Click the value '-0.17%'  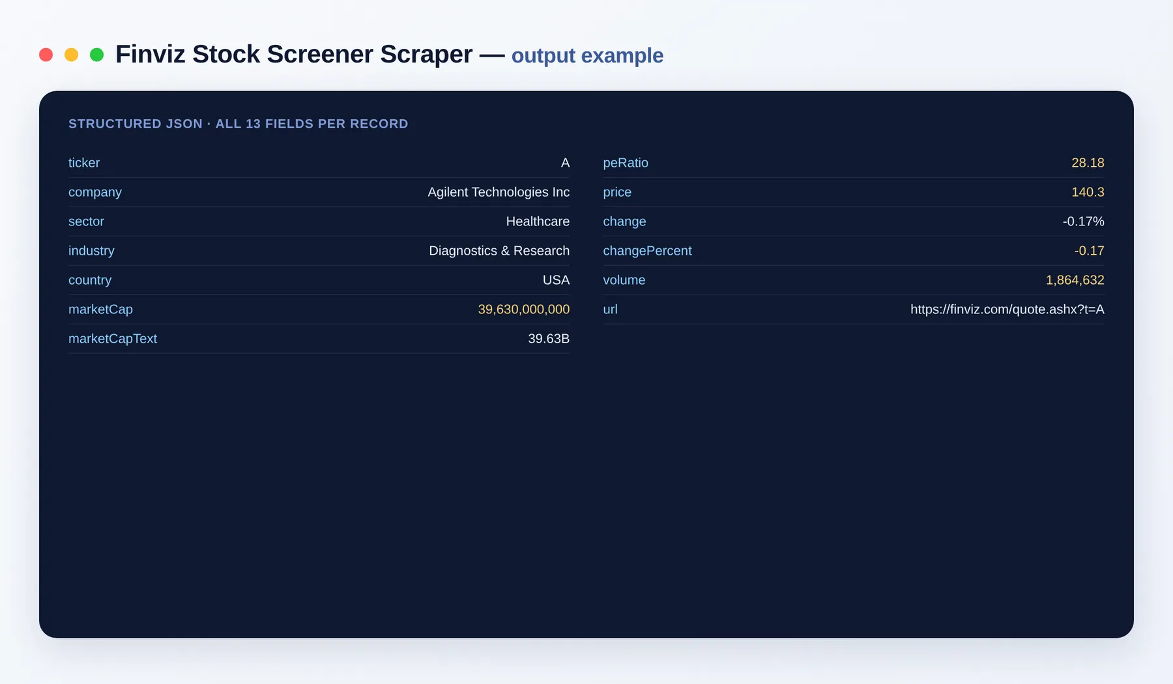tap(1083, 221)
